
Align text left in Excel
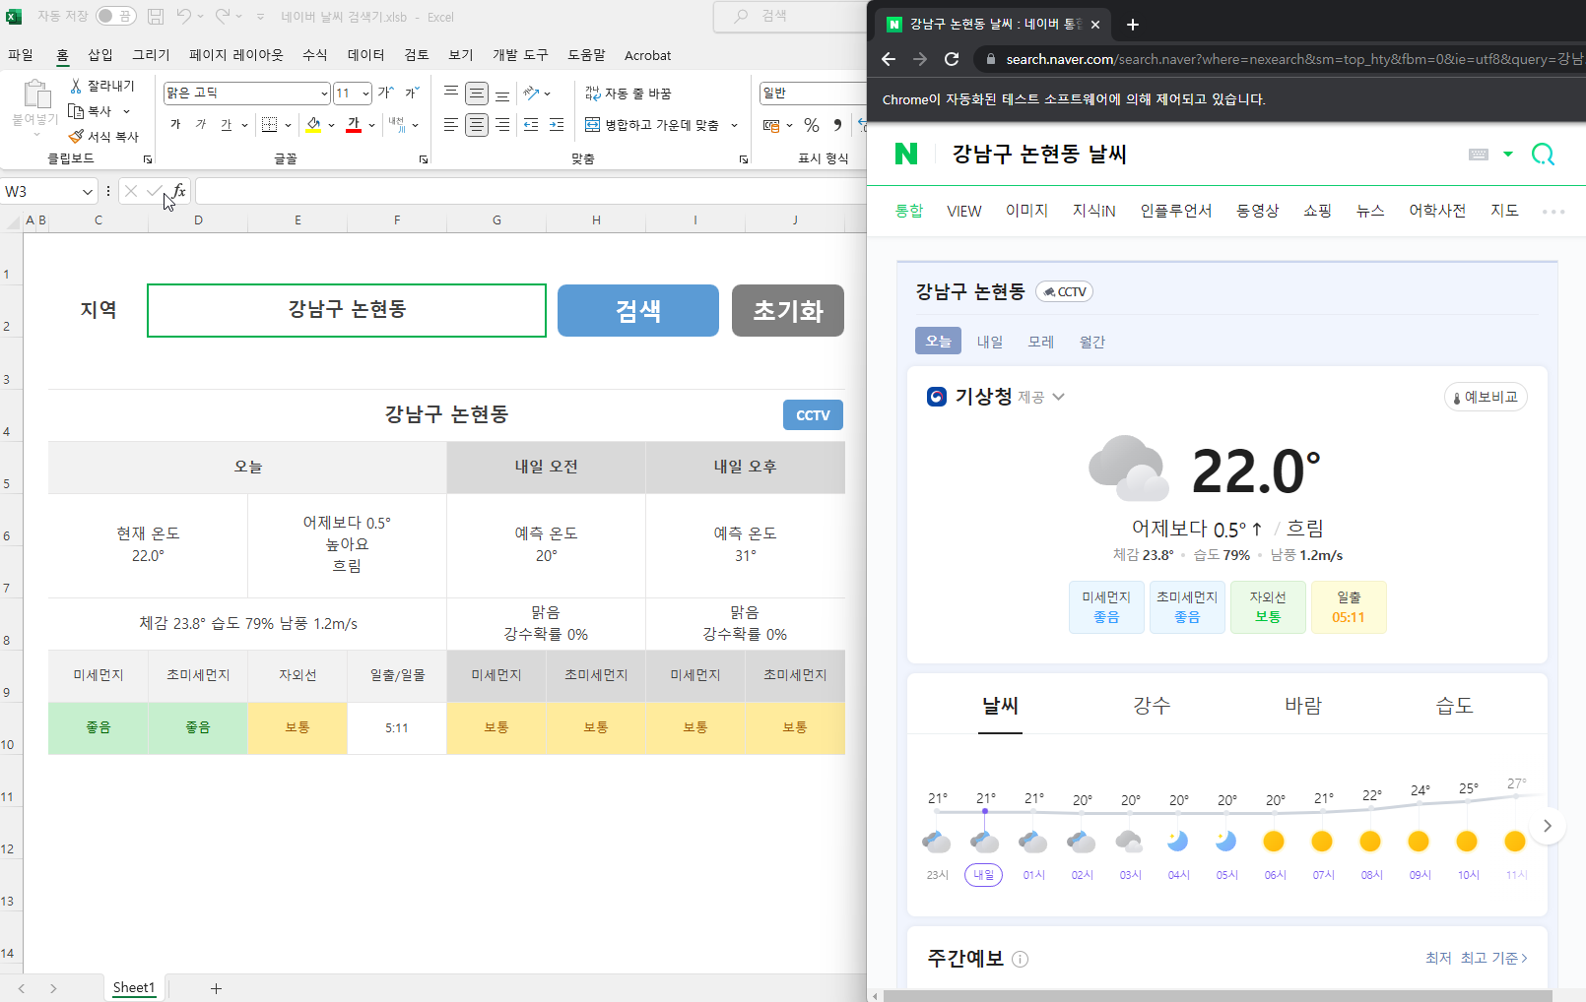pyautogui.click(x=451, y=124)
